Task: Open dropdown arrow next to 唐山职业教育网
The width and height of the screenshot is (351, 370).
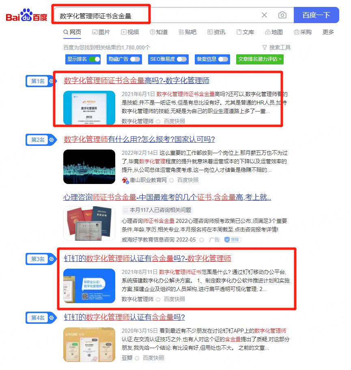Action: tap(172, 180)
